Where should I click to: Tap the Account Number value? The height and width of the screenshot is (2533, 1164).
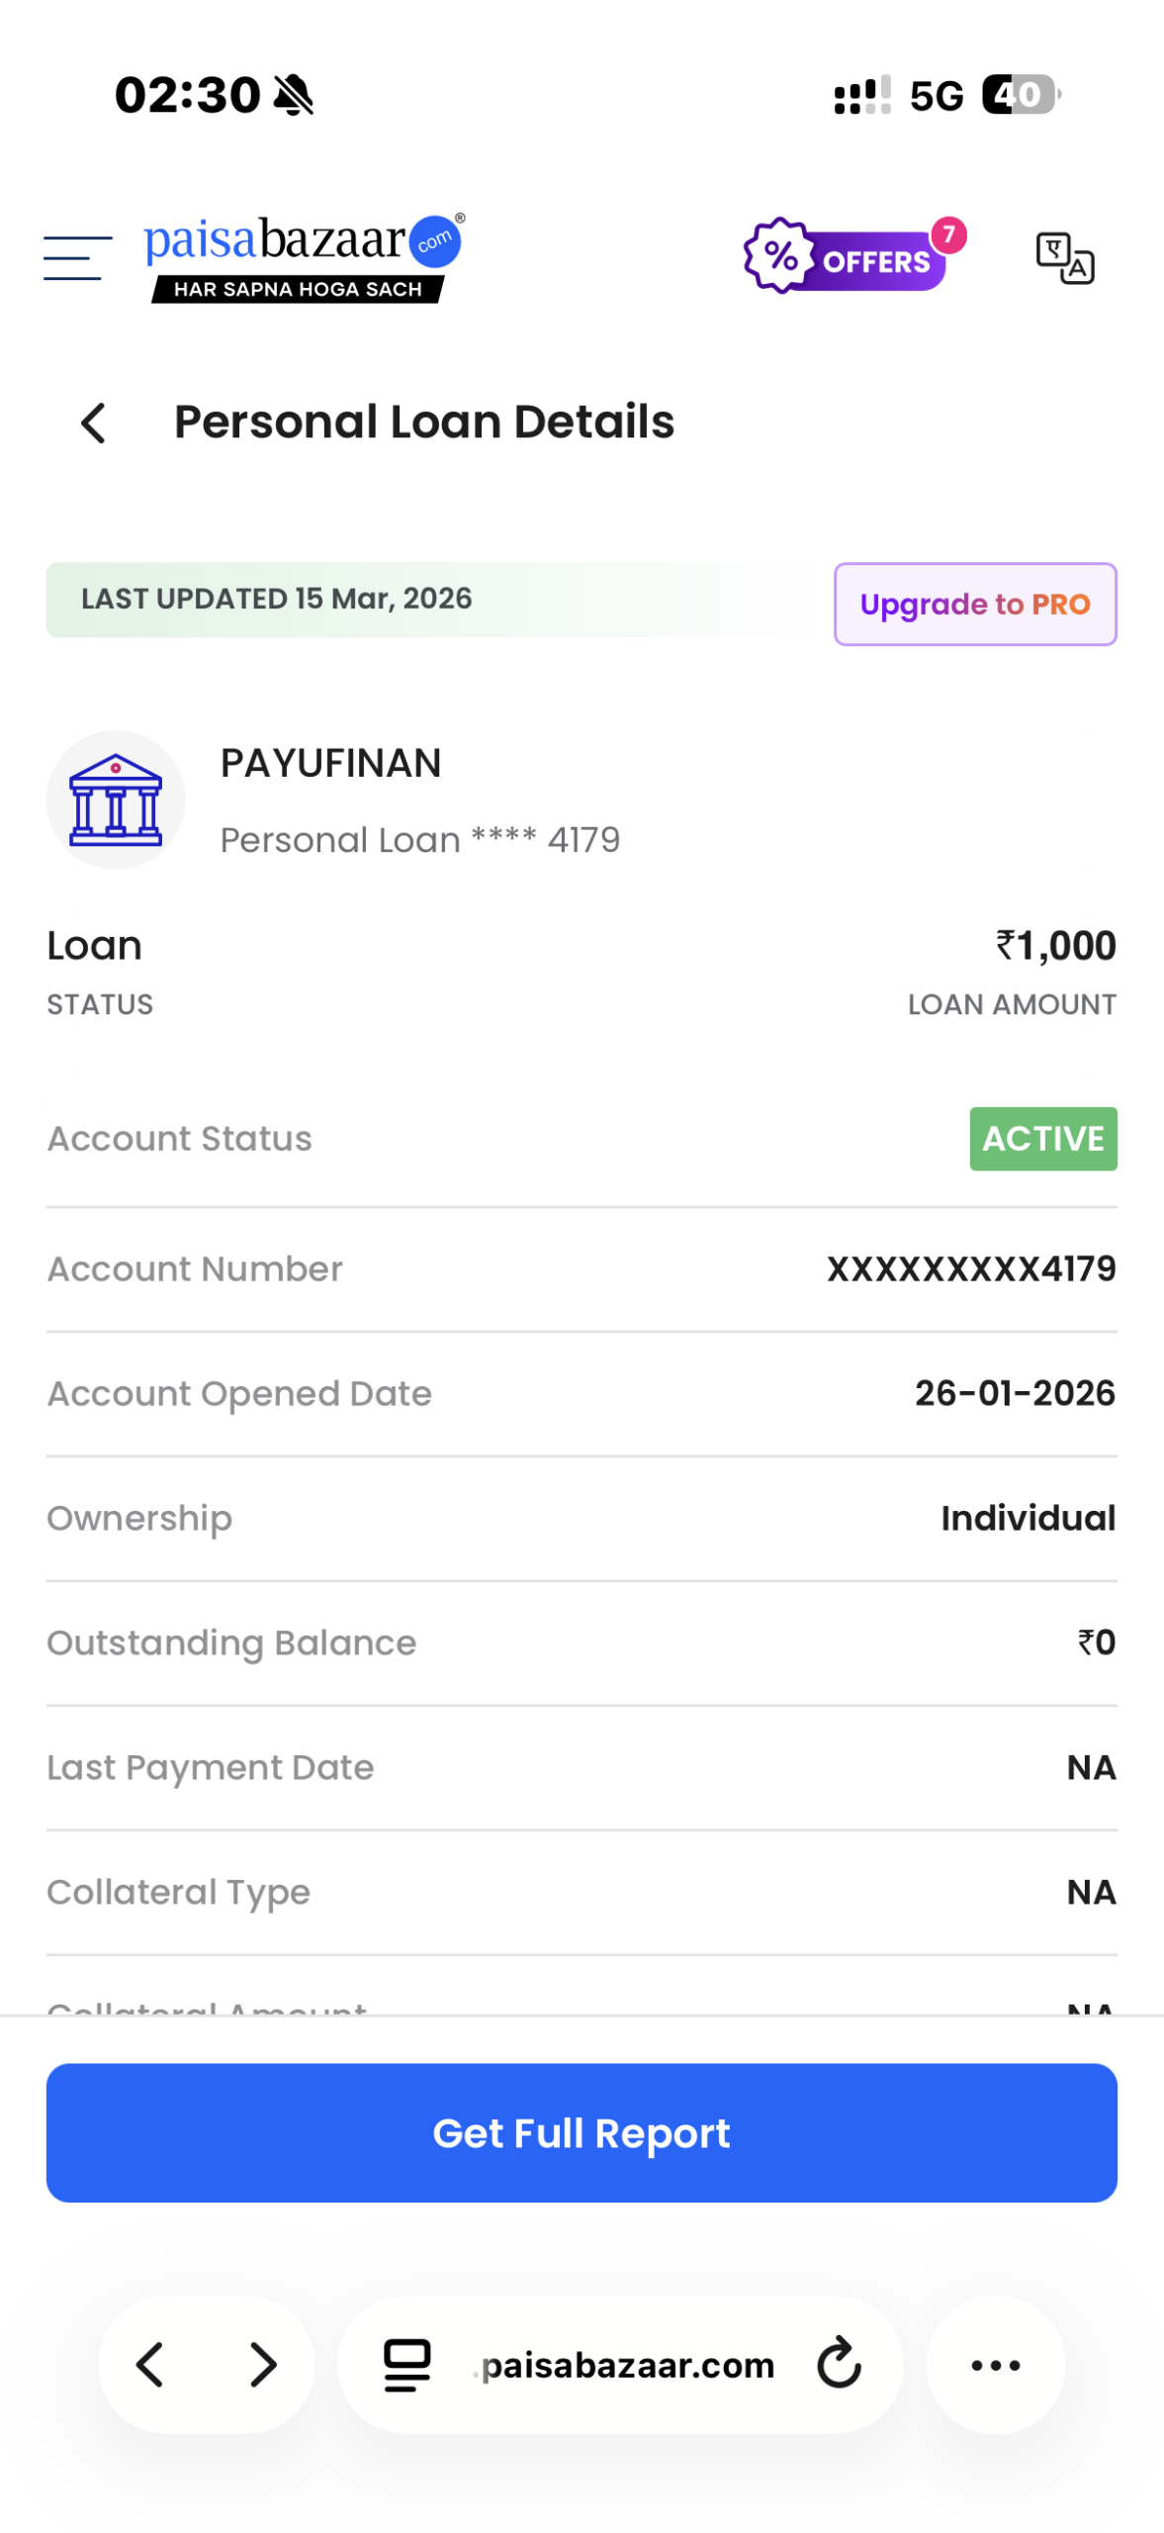[970, 1268]
